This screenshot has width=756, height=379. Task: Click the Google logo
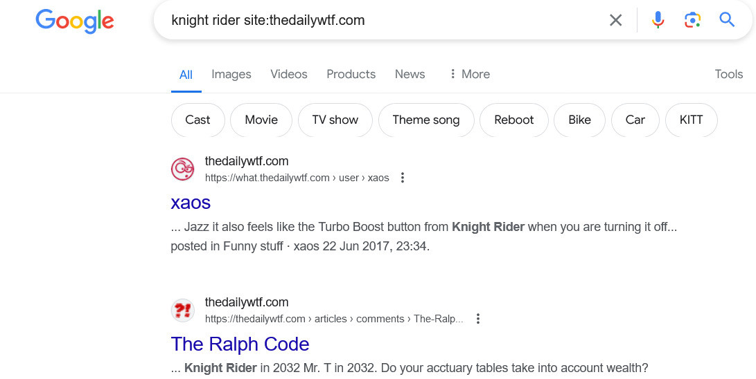click(x=75, y=21)
